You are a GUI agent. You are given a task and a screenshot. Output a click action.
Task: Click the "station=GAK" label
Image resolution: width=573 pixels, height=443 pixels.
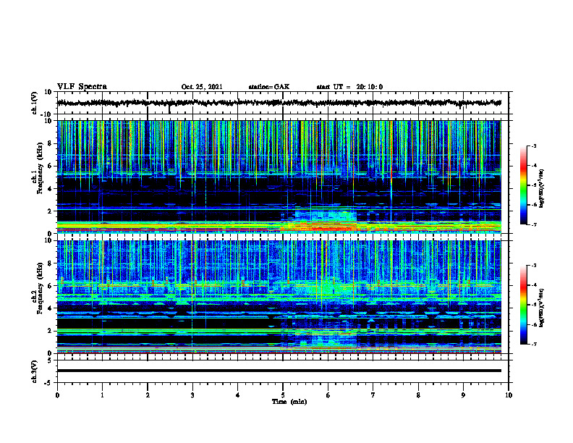pyautogui.click(x=269, y=87)
